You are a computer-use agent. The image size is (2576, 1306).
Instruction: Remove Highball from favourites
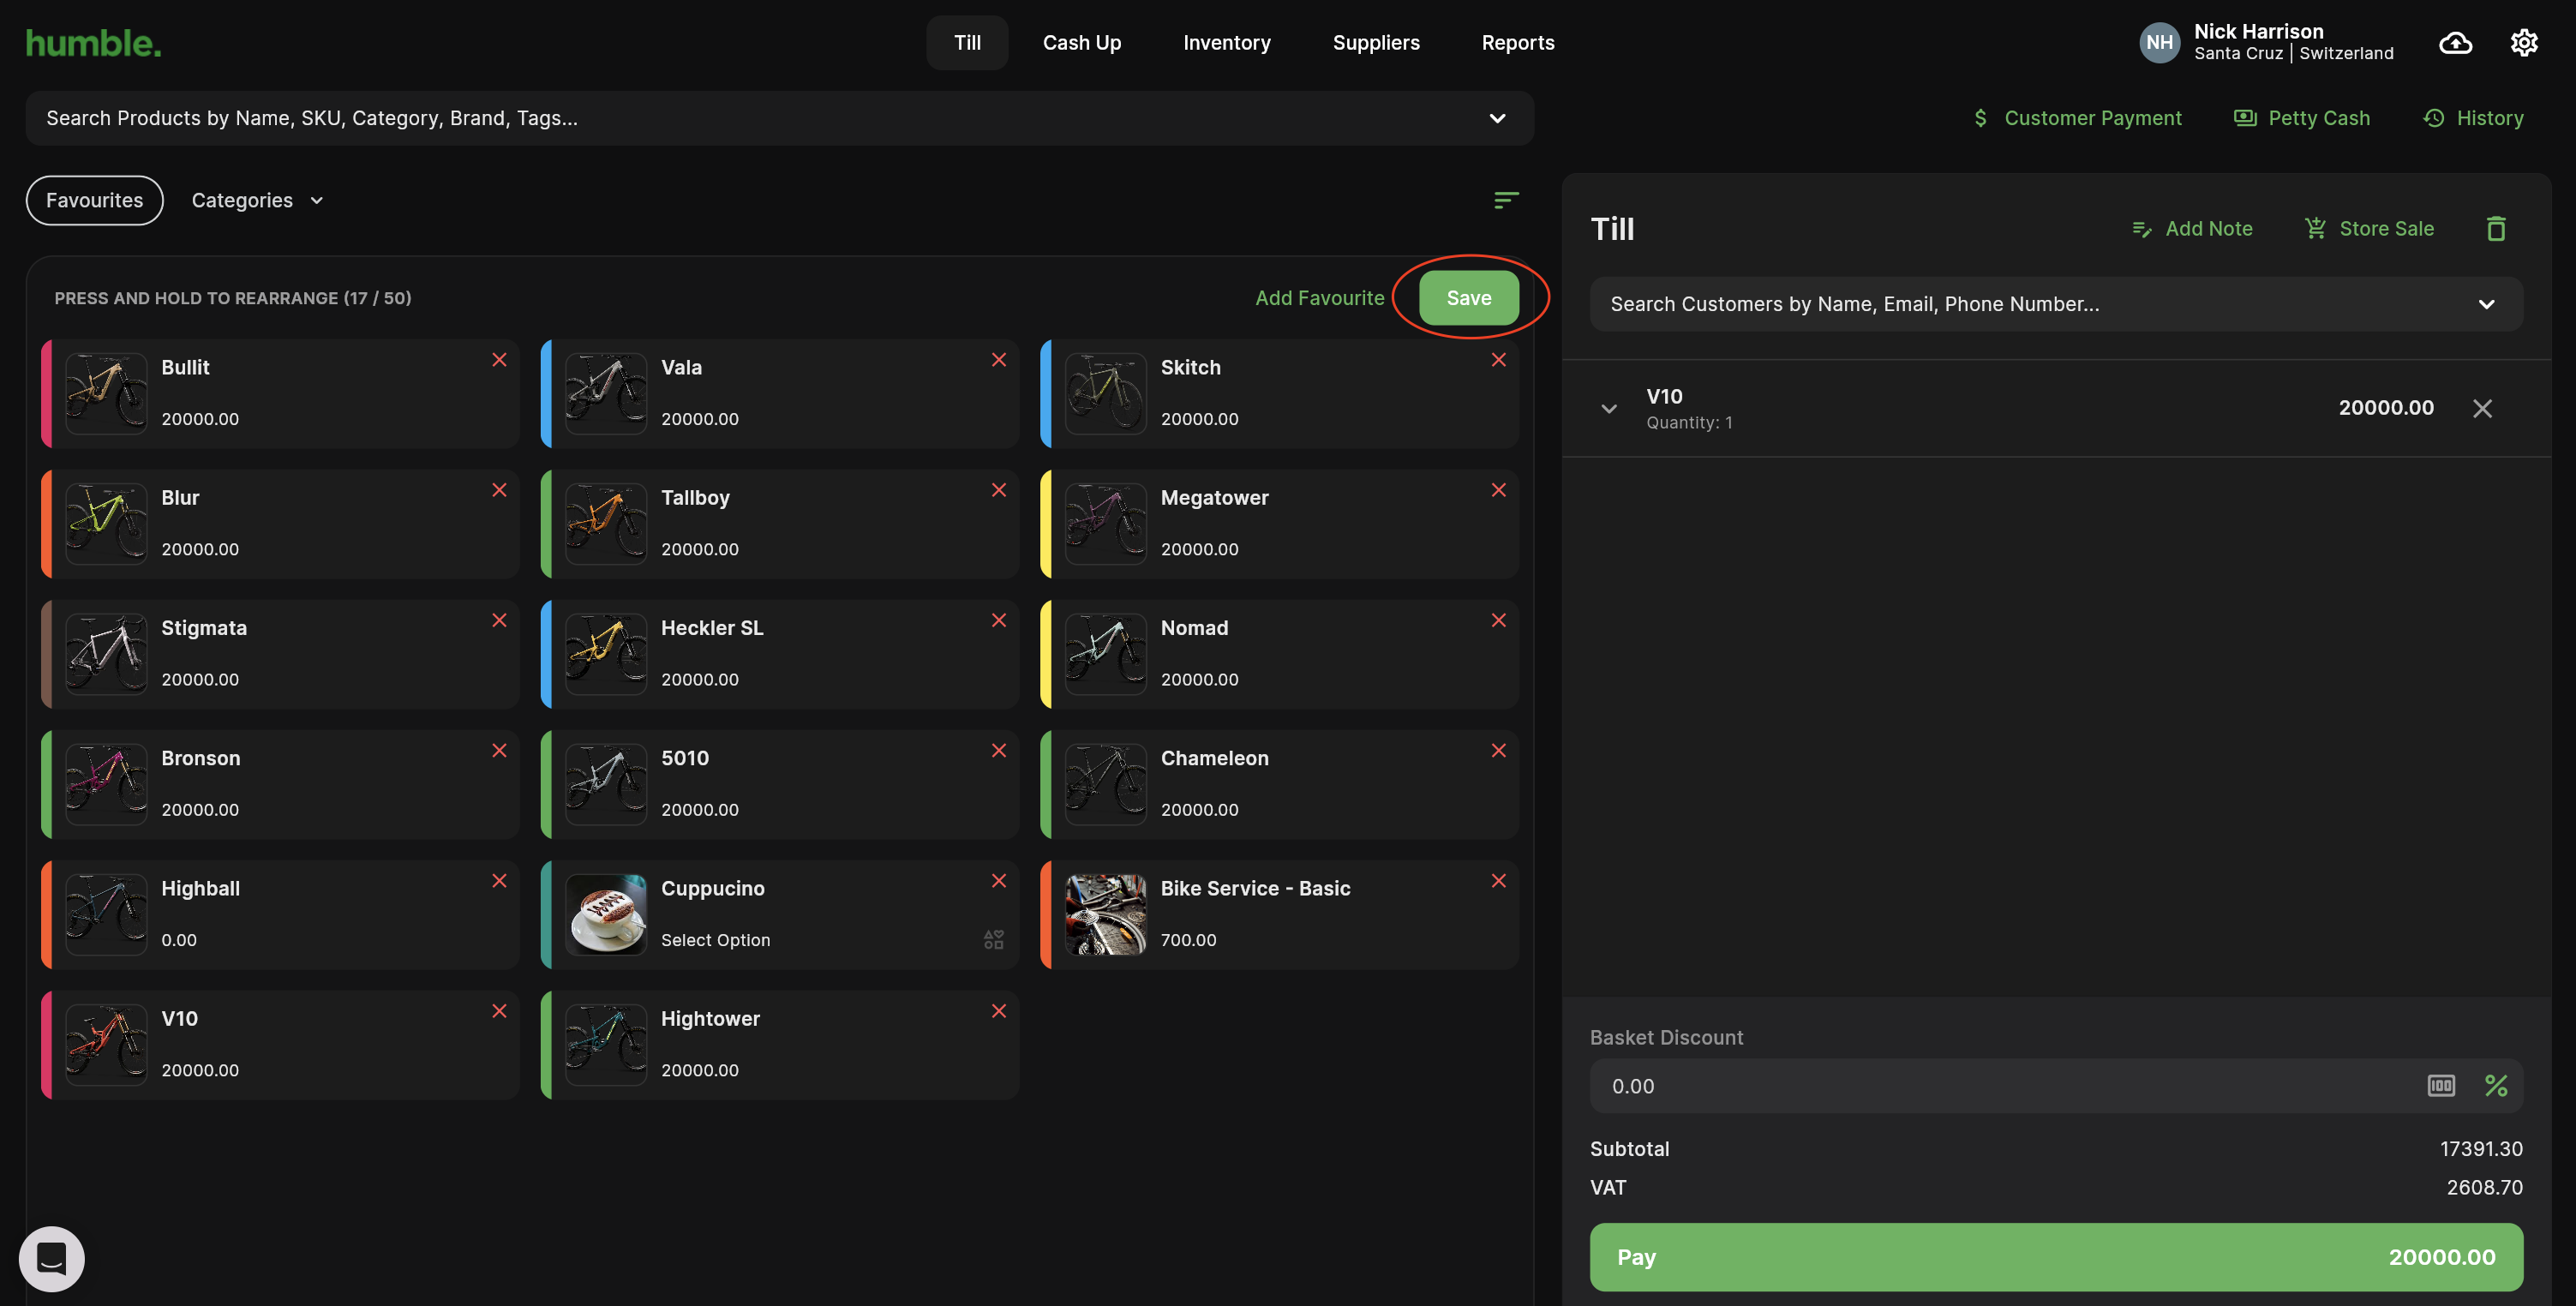499,880
